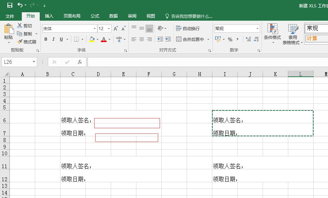Viewport: 328px width, 198px height.
Task: Save the workbook with the floppy icon
Action: tap(9, 5)
